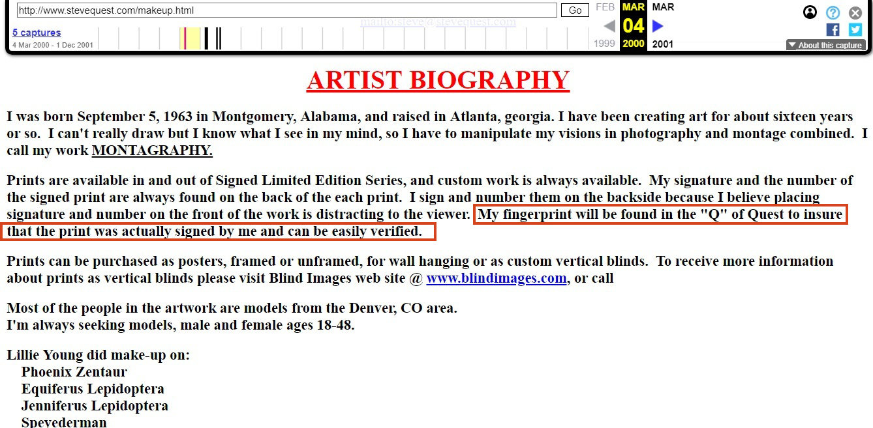
Task: Click the underlined MONTAGRAPHY word
Action: tap(152, 150)
